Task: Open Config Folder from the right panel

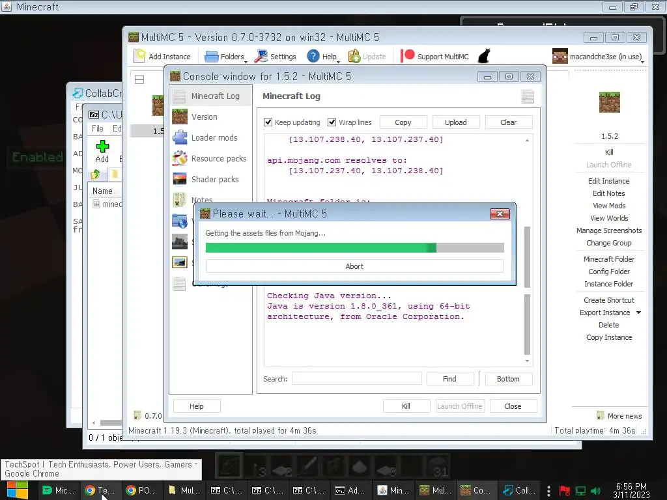Action: pos(609,271)
